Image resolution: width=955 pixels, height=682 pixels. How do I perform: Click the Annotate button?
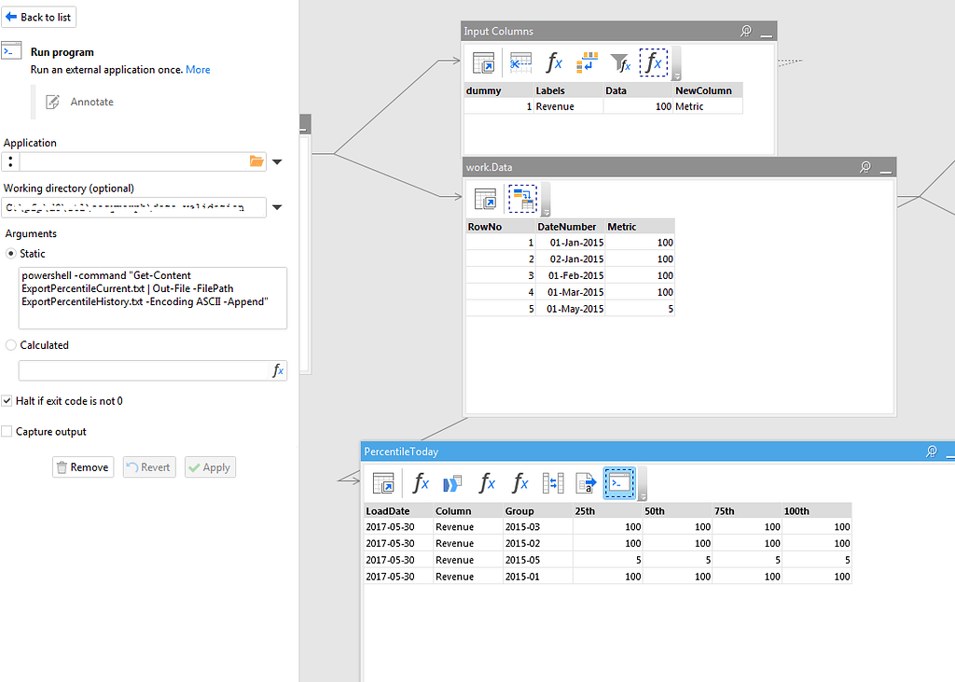pos(80,102)
